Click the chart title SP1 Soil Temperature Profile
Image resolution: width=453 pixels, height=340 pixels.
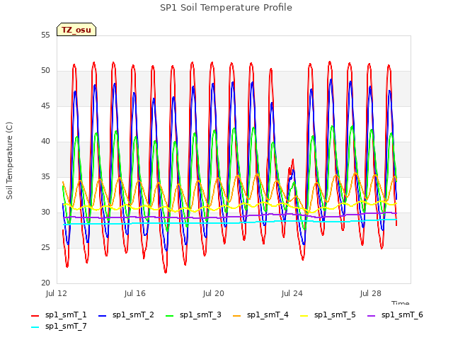tap(226, 8)
